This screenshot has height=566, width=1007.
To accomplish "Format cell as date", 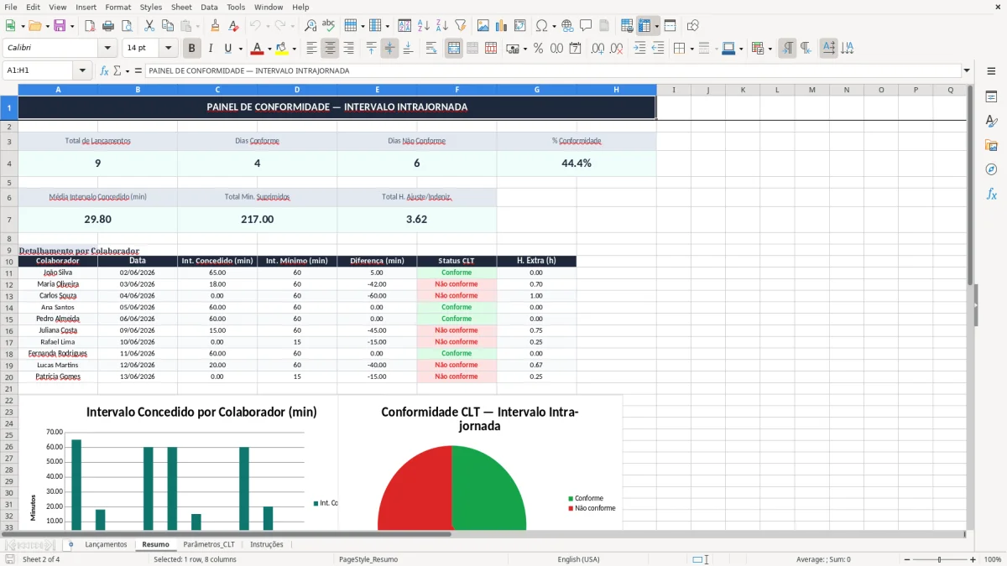I will (x=575, y=49).
